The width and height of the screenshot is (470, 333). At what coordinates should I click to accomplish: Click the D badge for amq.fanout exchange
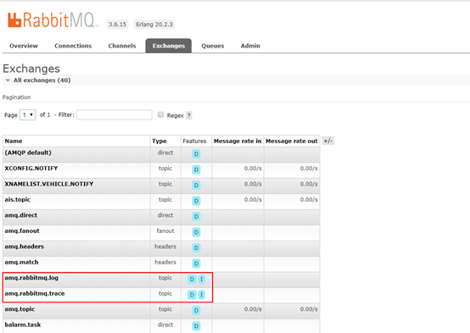196,232
